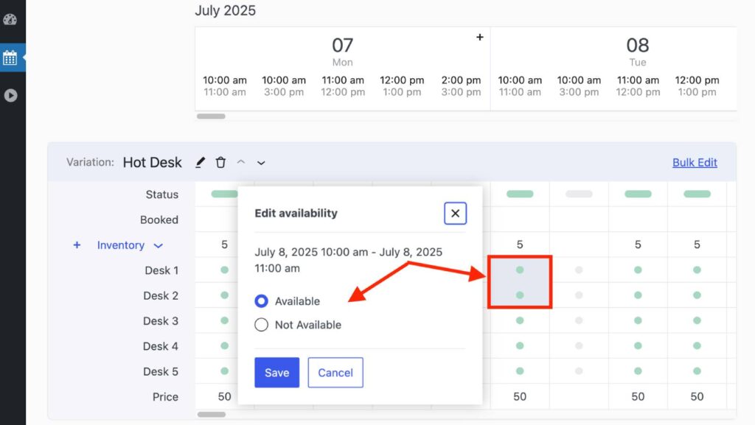Click the plus icon beside Inventory
Viewport: 755px width, 425px height.
[77, 245]
